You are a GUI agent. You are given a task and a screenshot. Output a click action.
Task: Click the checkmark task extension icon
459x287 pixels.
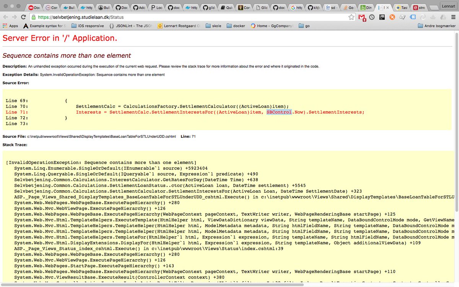point(402,17)
